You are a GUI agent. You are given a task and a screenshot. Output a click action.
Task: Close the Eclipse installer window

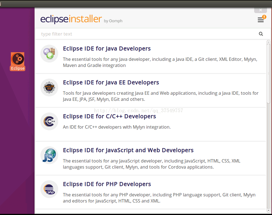tap(260, 10)
